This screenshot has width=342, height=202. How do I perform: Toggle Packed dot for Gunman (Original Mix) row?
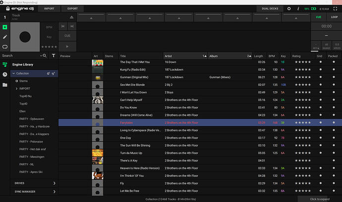click(334, 77)
